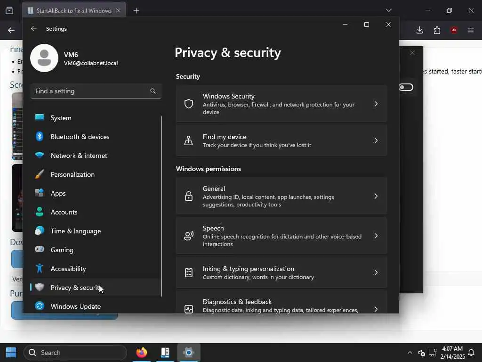Click the General padlock icon
Image resolution: width=482 pixels, height=362 pixels.
(188, 196)
